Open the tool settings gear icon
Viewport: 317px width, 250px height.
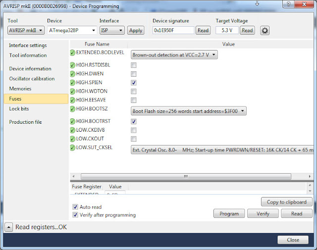point(264,31)
